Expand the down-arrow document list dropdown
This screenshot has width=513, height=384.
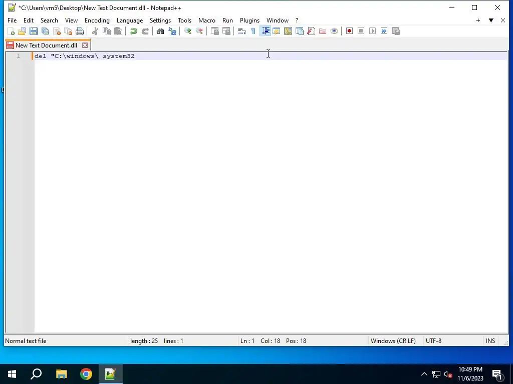click(491, 20)
